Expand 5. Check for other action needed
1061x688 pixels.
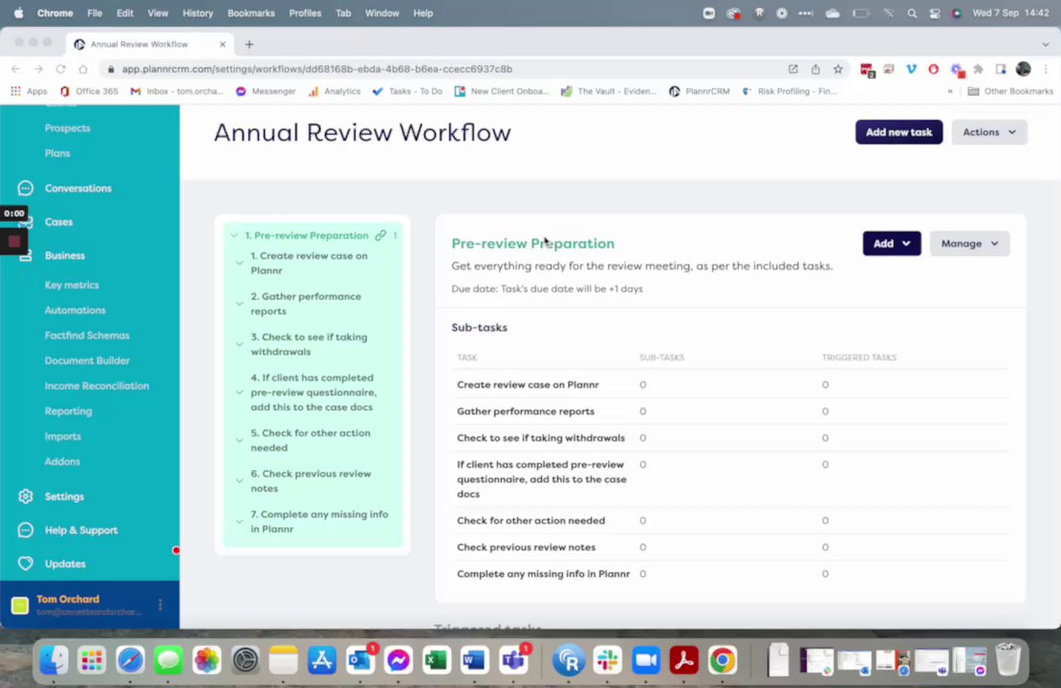click(x=240, y=441)
